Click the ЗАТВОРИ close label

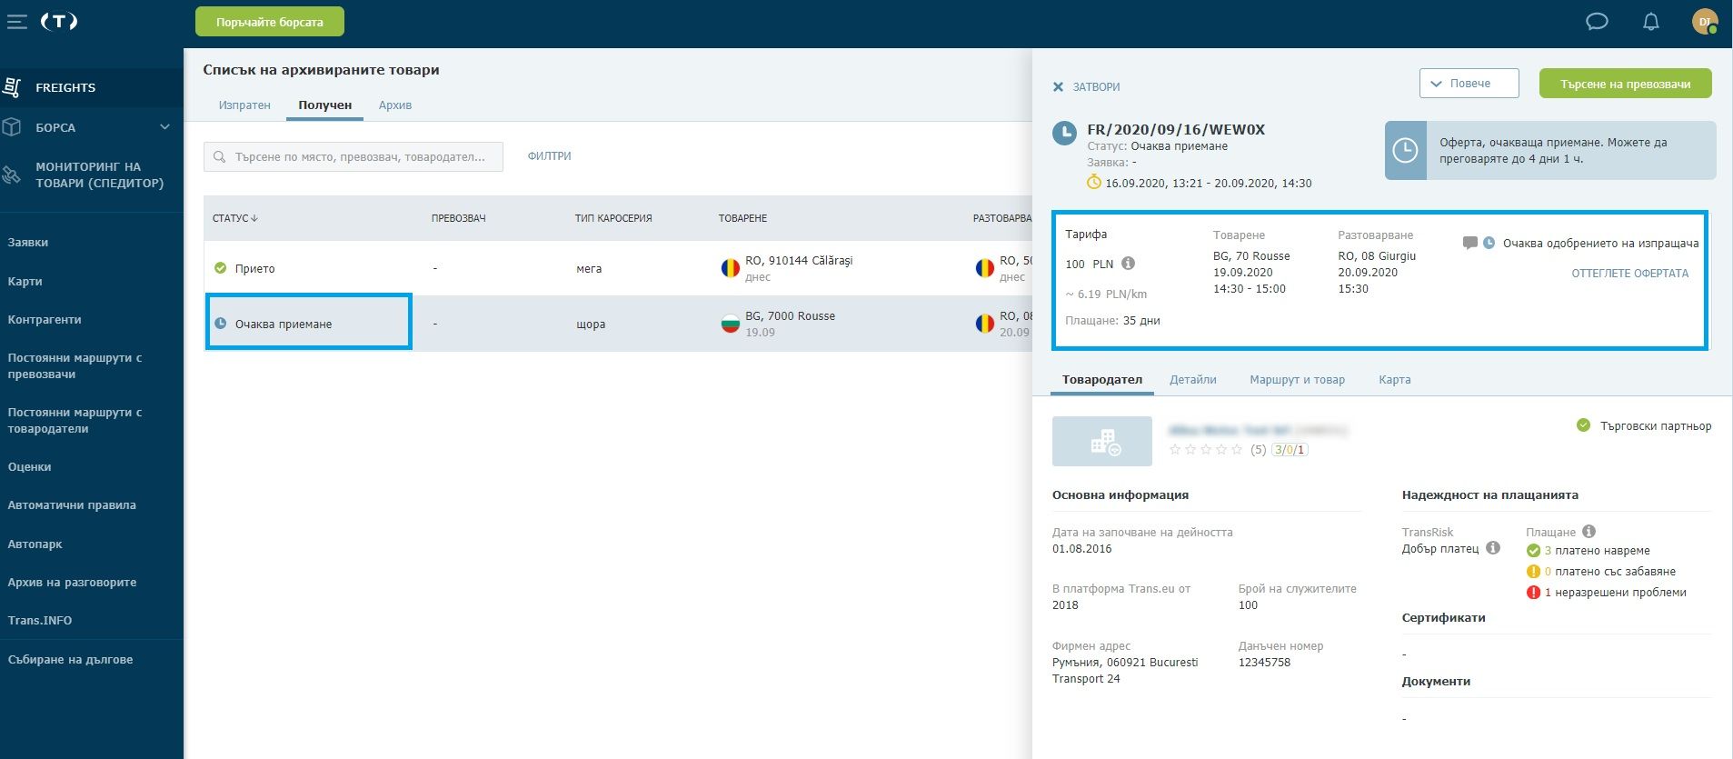(1096, 87)
